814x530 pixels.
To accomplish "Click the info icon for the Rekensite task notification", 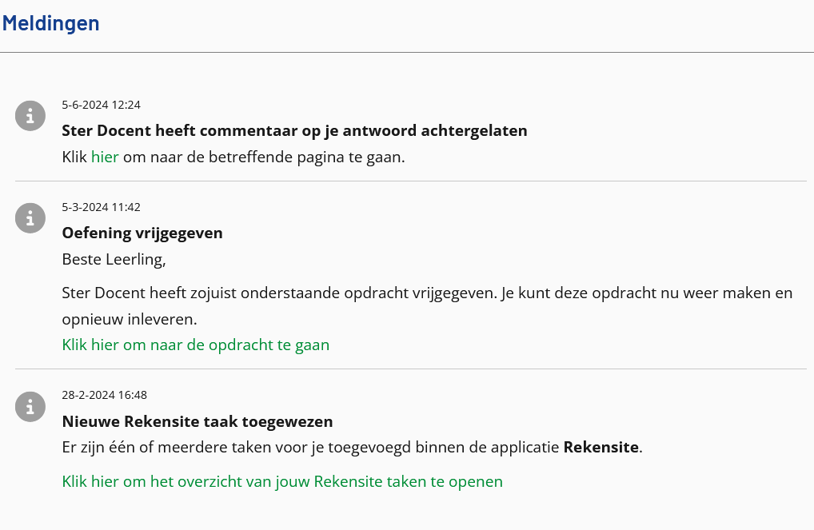I will coord(30,406).
